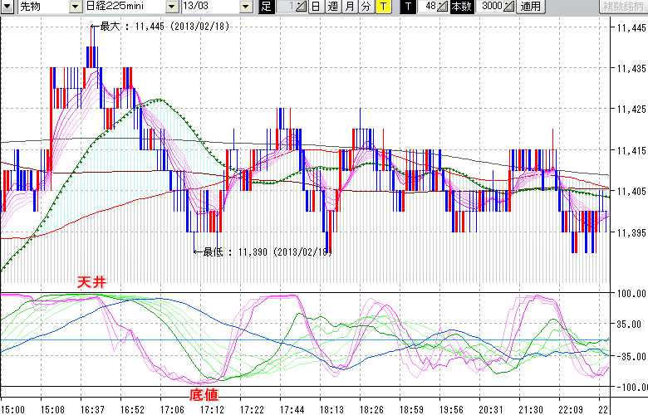Select the monthly 月 timeframe button
The width and height of the screenshot is (648, 415).
click(349, 7)
